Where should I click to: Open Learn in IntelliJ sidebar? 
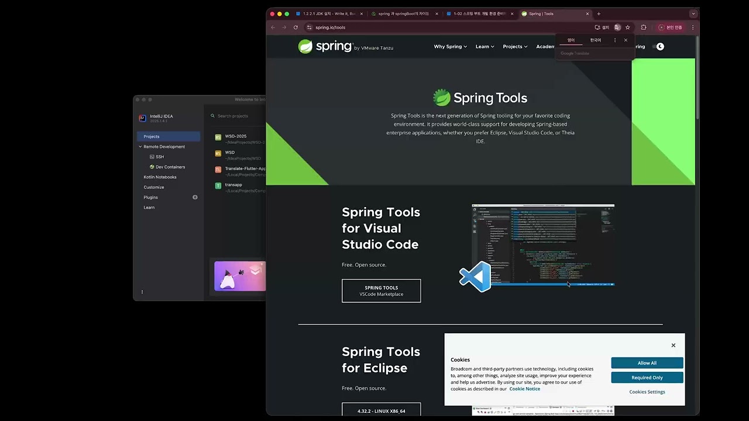pyautogui.click(x=149, y=208)
